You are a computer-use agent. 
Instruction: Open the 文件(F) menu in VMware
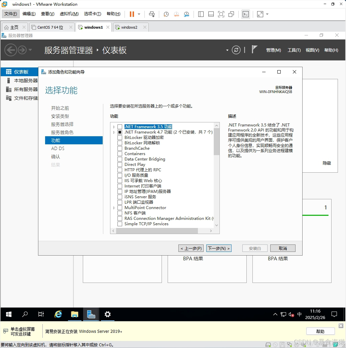coord(11,14)
